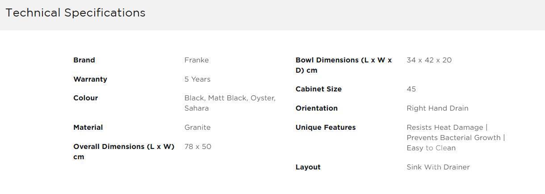Image resolution: width=545 pixels, height=194 pixels.
Task: Click the cabinet size value 45
Action: [x=411, y=89]
